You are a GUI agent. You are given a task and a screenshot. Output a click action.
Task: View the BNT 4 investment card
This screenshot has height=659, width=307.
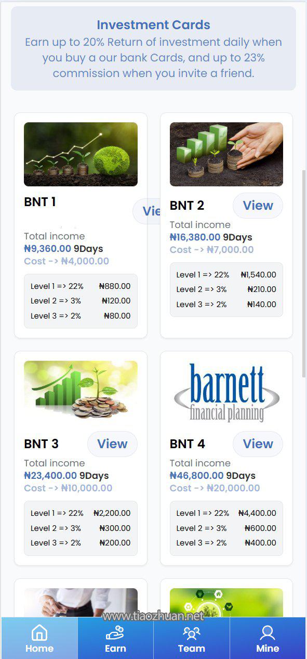click(x=258, y=444)
